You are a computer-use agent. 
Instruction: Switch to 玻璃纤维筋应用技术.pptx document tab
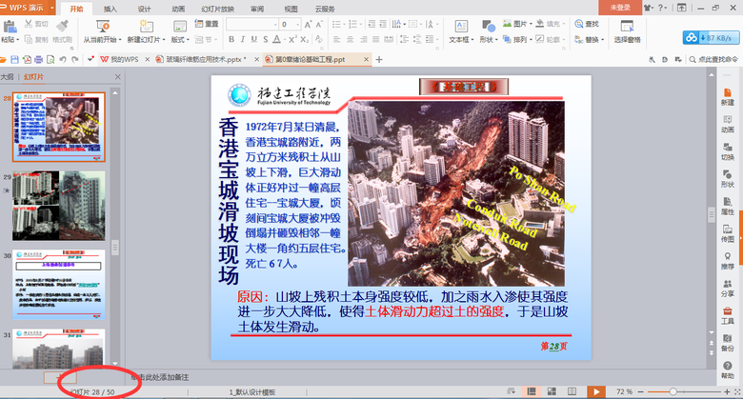[206, 59]
